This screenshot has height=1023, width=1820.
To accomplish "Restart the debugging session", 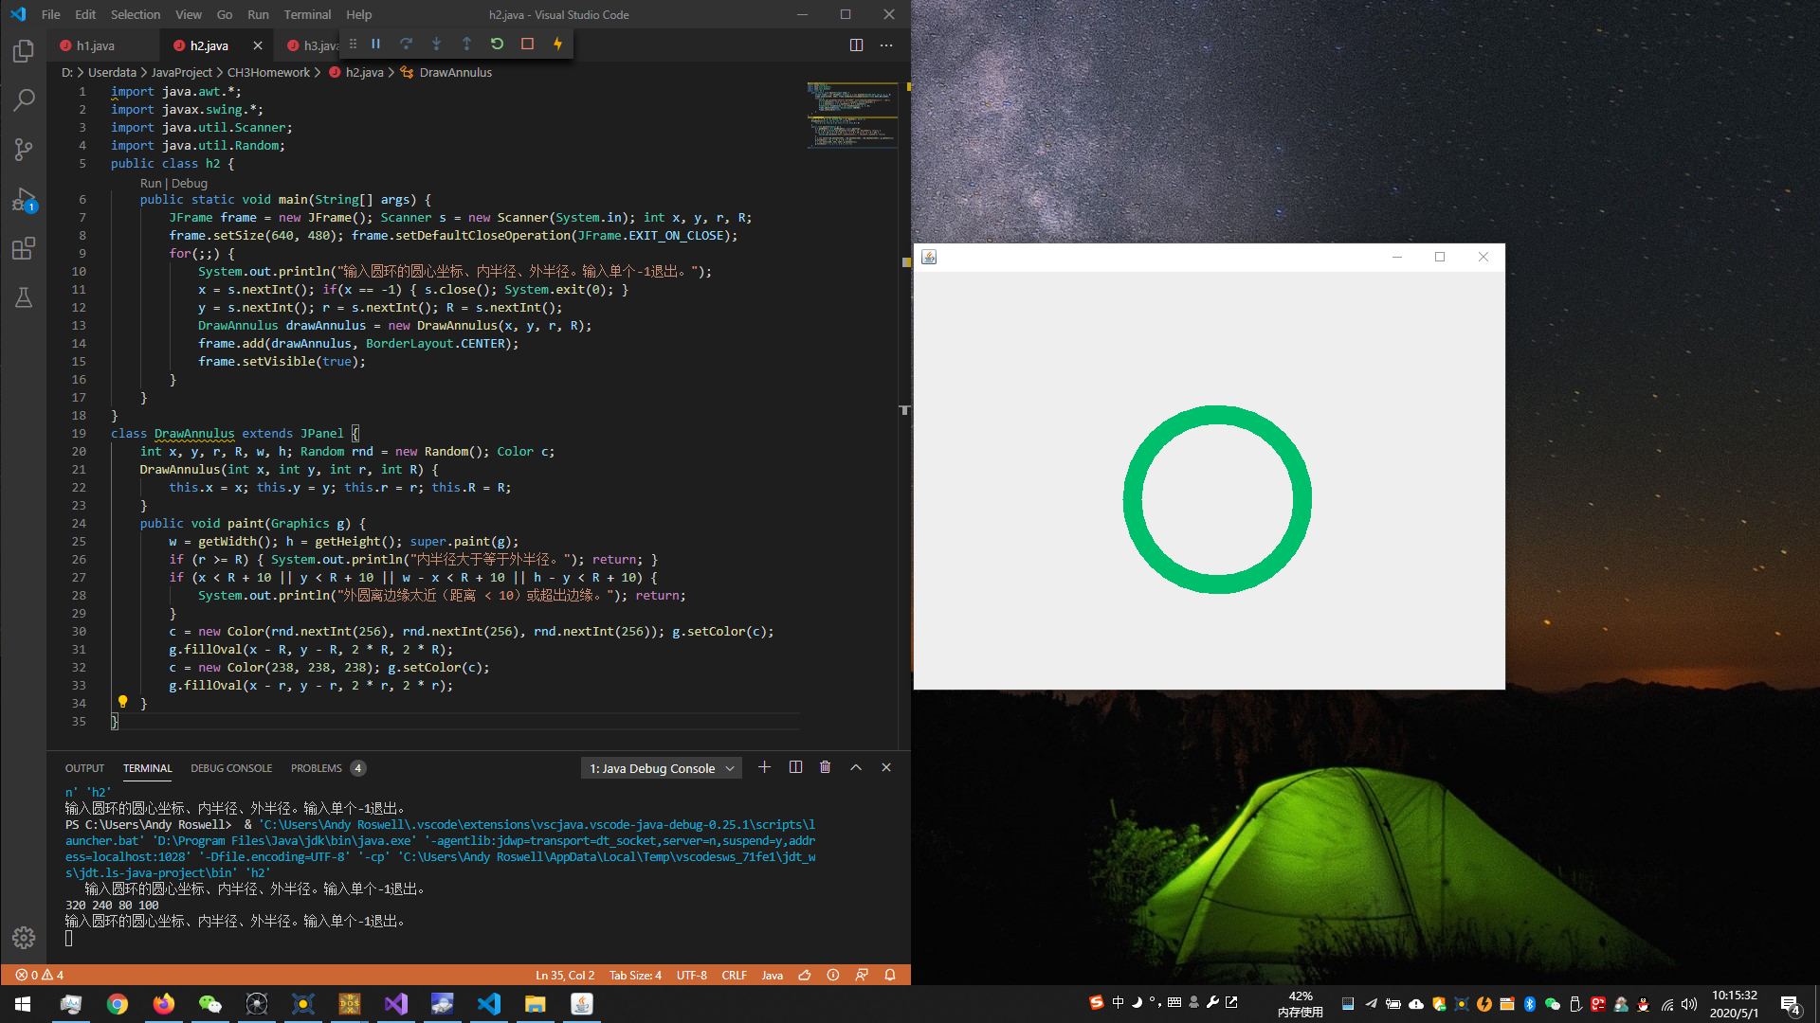I will pyautogui.click(x=497, y=44).
